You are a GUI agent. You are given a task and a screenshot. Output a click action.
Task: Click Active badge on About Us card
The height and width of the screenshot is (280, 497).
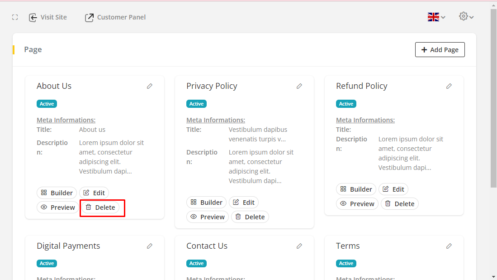[47, 104]
